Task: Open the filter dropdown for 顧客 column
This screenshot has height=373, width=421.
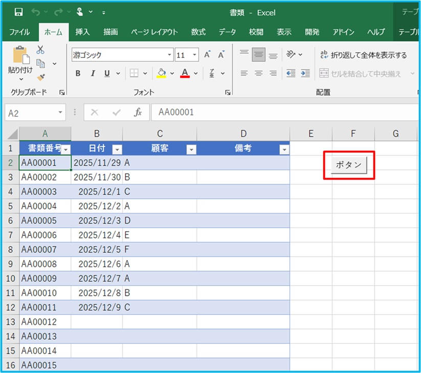Action: pos(191,149)
